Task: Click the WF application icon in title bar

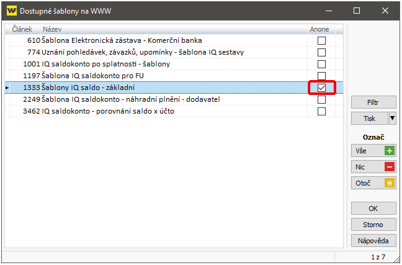Action: (12, 11)
